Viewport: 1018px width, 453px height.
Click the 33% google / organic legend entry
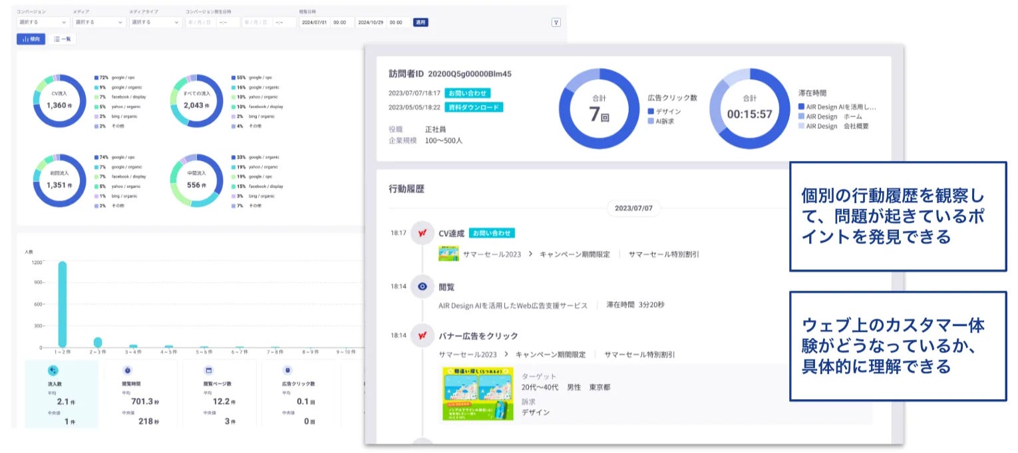(x=257, y=157)
